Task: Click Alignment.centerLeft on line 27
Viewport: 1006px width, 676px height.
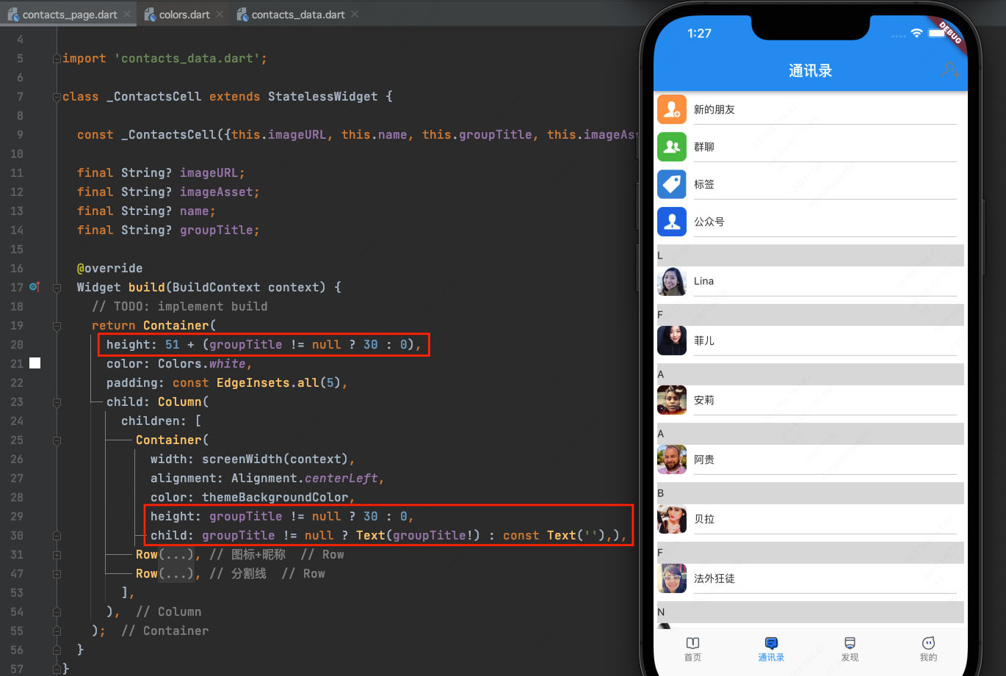Action: 305,478
